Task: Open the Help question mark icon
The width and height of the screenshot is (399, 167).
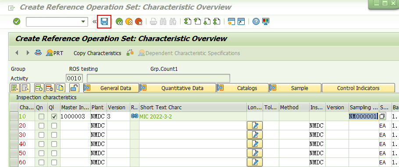Action: tap(256, 21)
